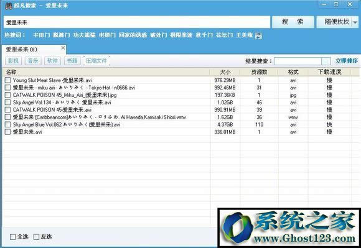Click the 功夫熊猫 hot search word
The height and width of the screenshot is (248, 361).
tap(84, 35)
